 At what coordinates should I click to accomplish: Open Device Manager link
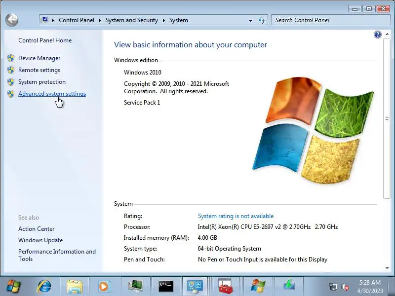39,58
